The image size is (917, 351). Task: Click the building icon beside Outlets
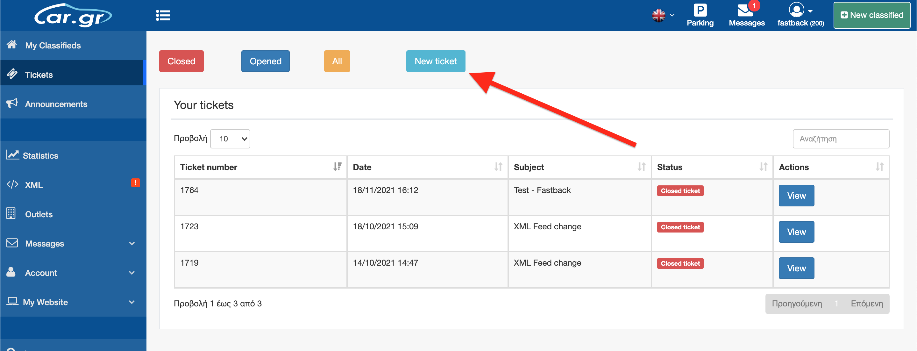11,213
